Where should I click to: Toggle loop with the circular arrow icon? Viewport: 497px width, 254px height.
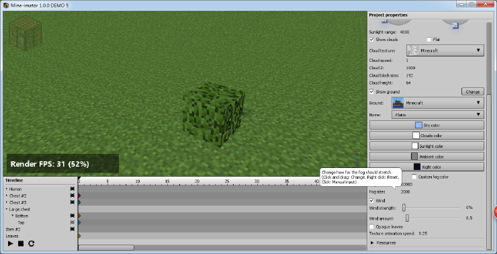(31, 243)
